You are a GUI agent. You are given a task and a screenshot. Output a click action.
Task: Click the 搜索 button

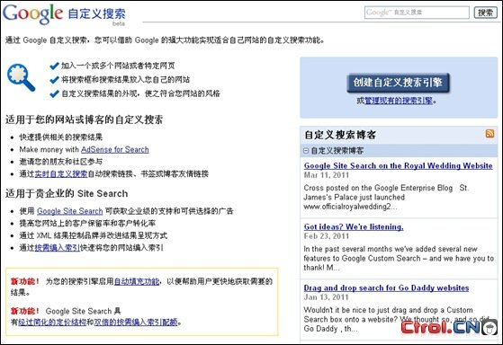pyautogui.click(x=485, y=13)
